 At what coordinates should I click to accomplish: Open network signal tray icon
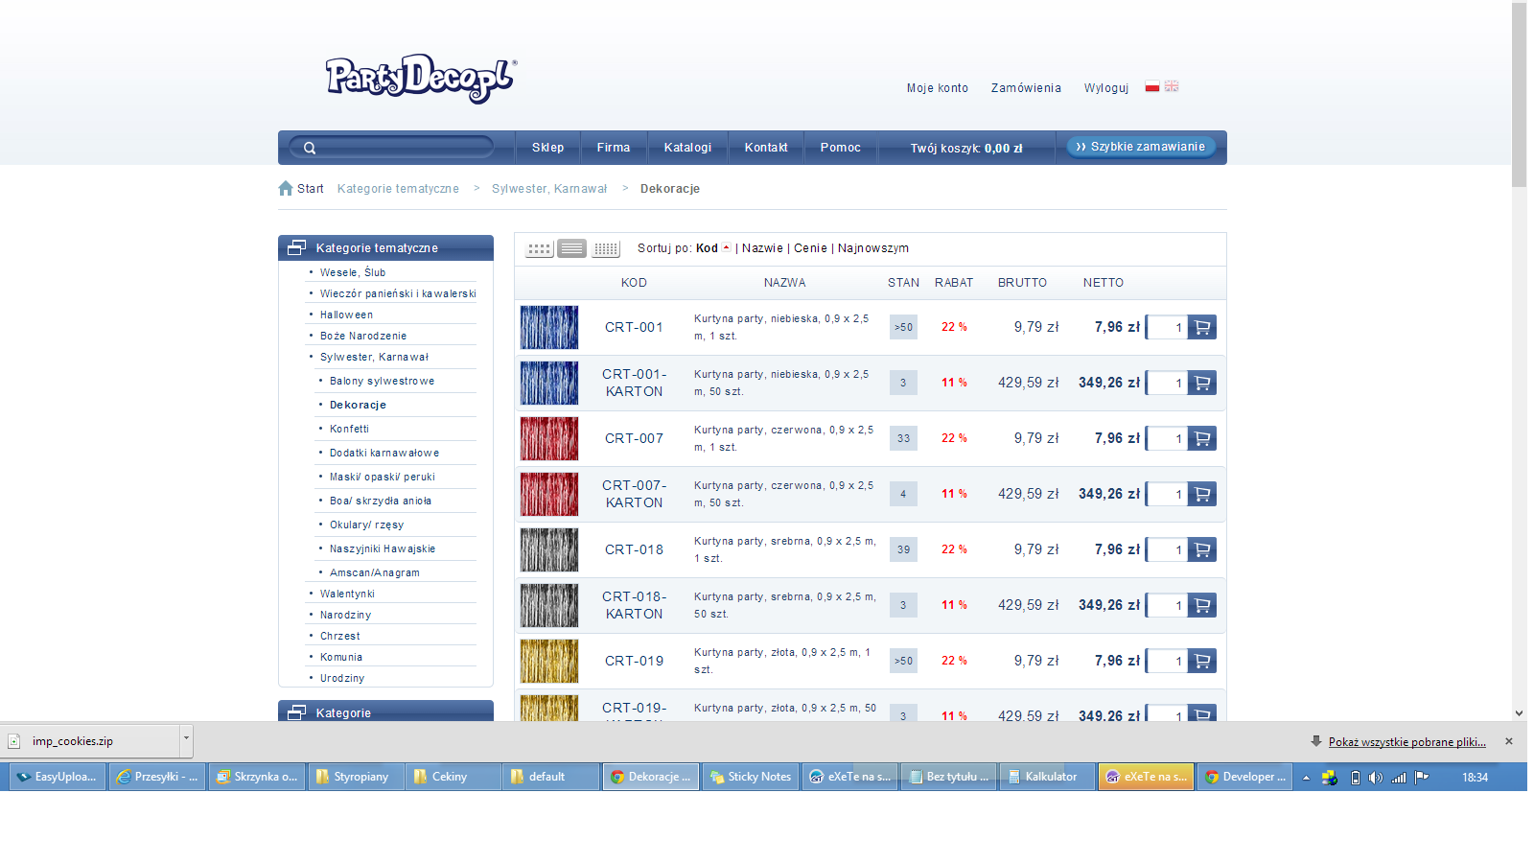[x=1399, y=777]
